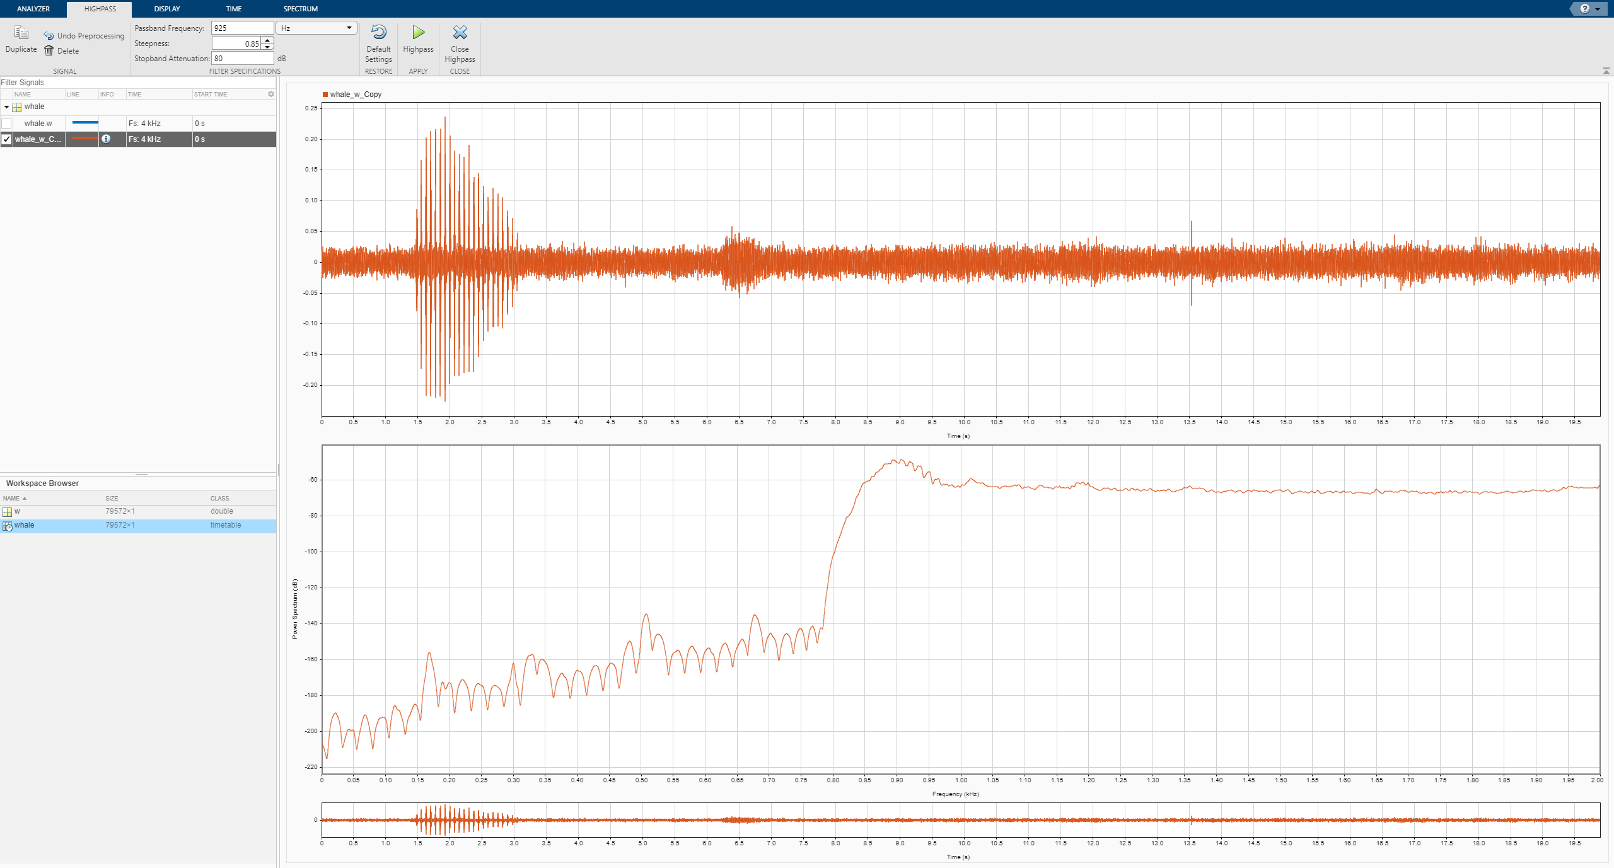
Task: Apply the Highpass filter with green play icon
Action: [x=418, y=33]
